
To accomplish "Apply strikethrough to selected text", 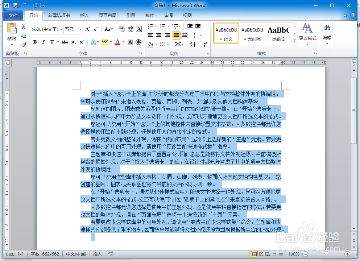I will point(65,42).
